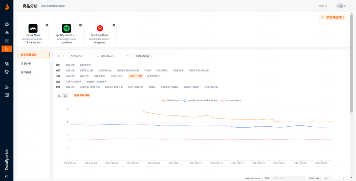Open the trophy icon in the sidebar
This screenshot has height=181, width=356.
7,71
